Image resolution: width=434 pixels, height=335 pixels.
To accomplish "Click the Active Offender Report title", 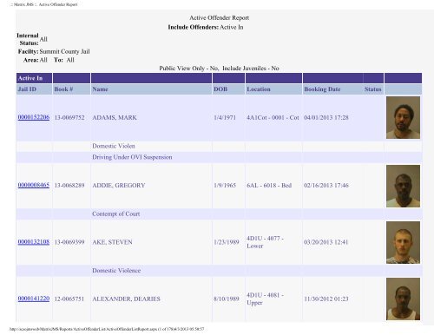I will [220, 18].
